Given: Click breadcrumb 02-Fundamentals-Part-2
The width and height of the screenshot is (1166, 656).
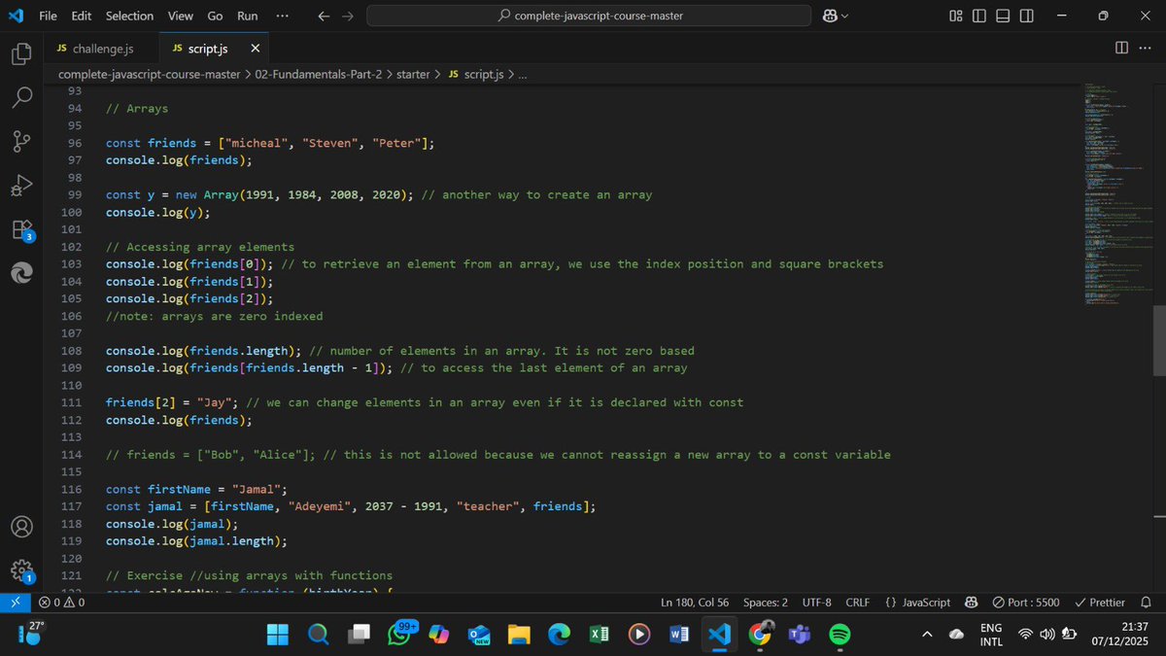Looking at the screenshot, I should (318, 74).
